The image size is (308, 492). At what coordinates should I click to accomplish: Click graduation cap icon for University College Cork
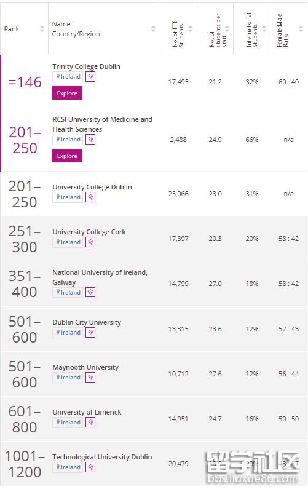coord(90,242)
